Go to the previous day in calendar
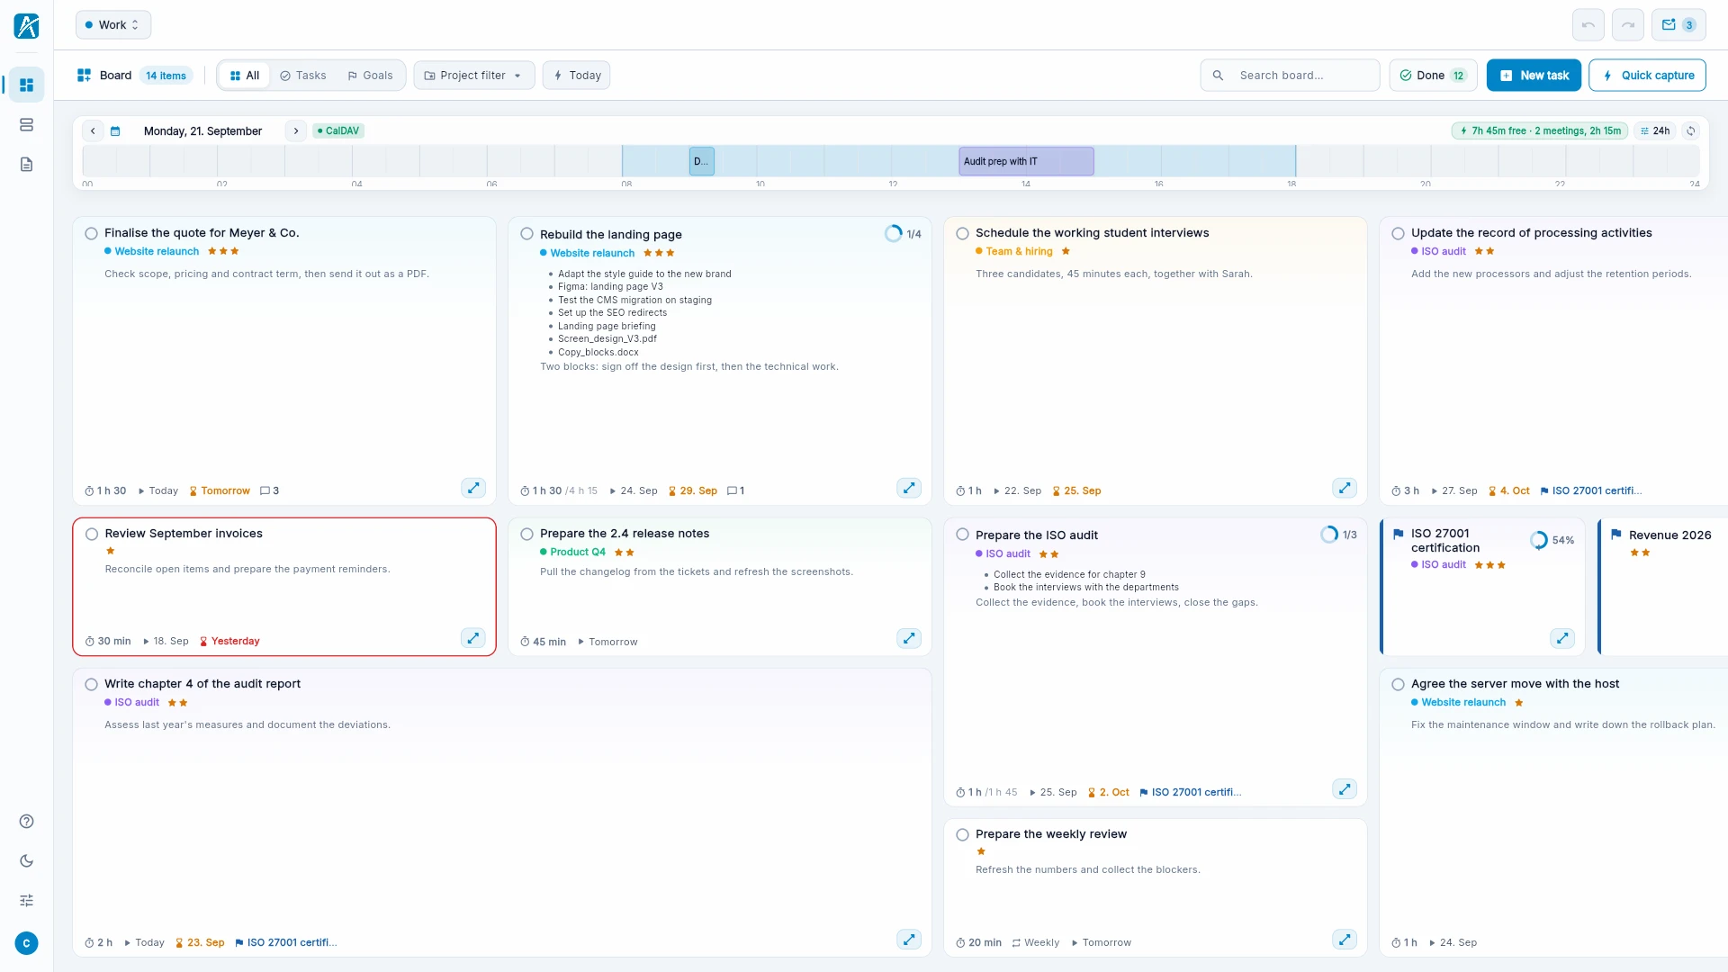Image resolution: width=1728 pixels, height=972 pixels. (93, 130)
